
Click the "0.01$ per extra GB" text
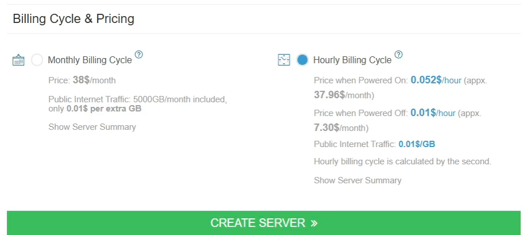[x=104, y=109]
